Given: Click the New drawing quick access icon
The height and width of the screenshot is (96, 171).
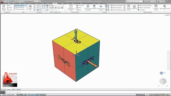Looking at the screenshot, I should 5,1.
